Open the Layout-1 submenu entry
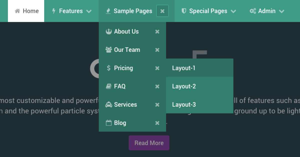 184,68
